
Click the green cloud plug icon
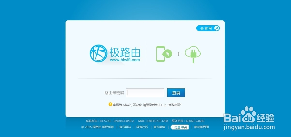click(x=193, y=54)
